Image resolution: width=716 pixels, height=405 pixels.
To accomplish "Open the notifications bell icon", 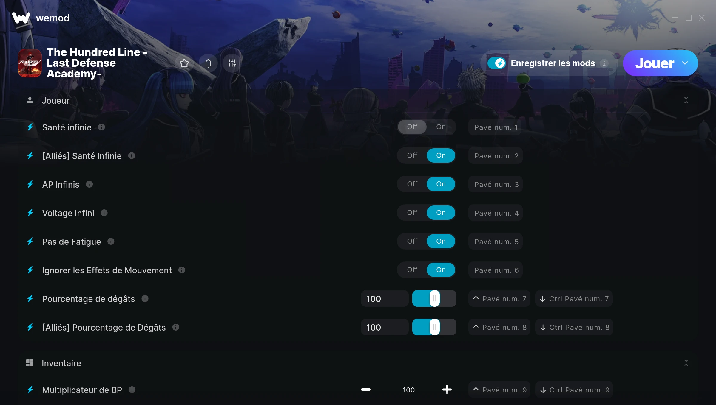I will 208,63.
